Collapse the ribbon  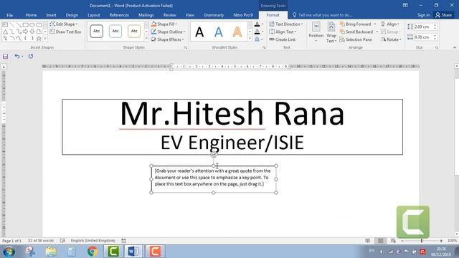(x=455, y=47)
